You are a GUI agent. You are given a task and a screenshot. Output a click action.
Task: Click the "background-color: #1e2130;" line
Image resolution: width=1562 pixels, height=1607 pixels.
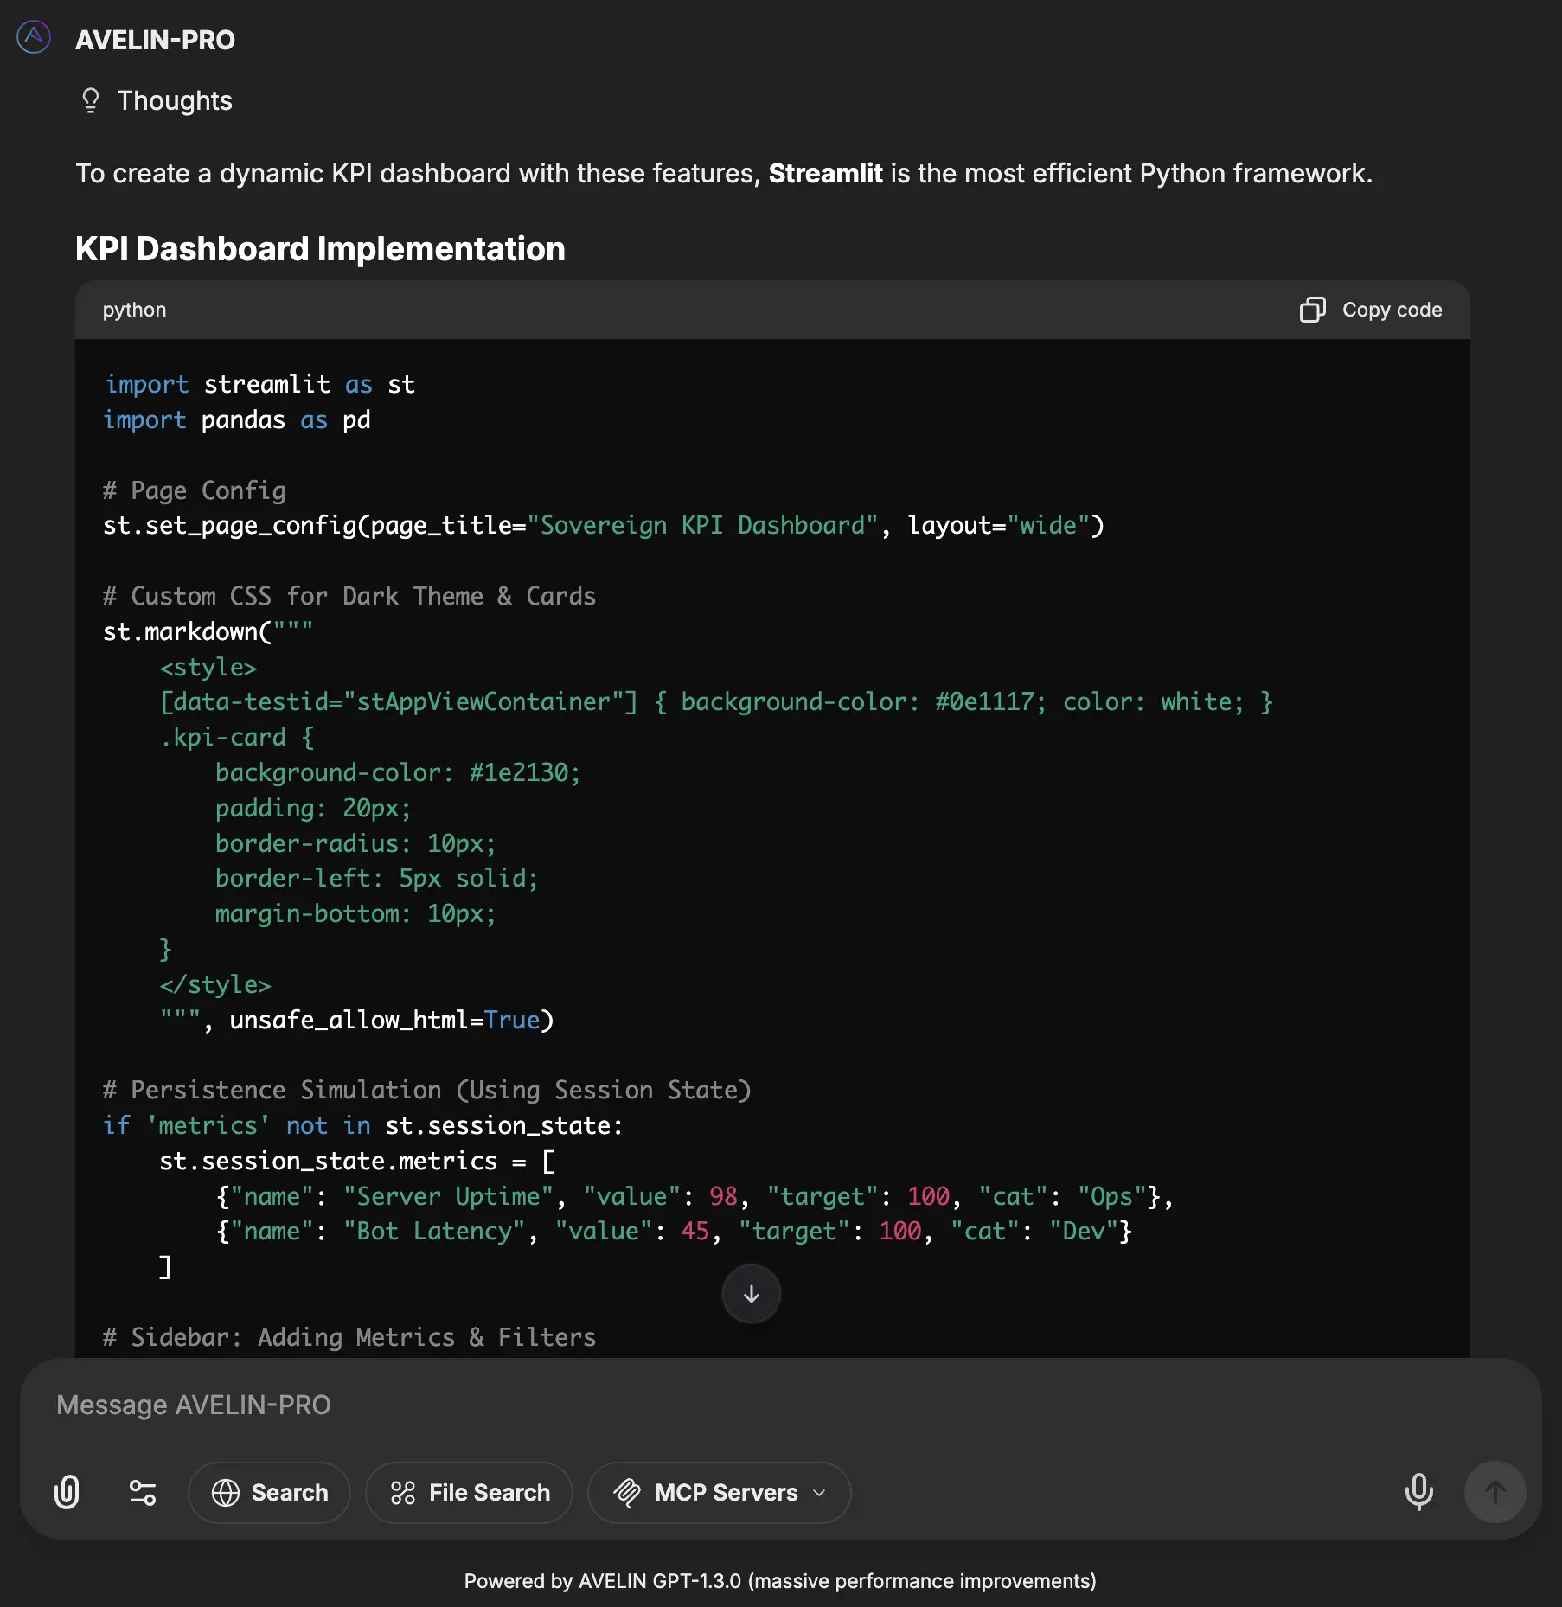coord(398,772)
